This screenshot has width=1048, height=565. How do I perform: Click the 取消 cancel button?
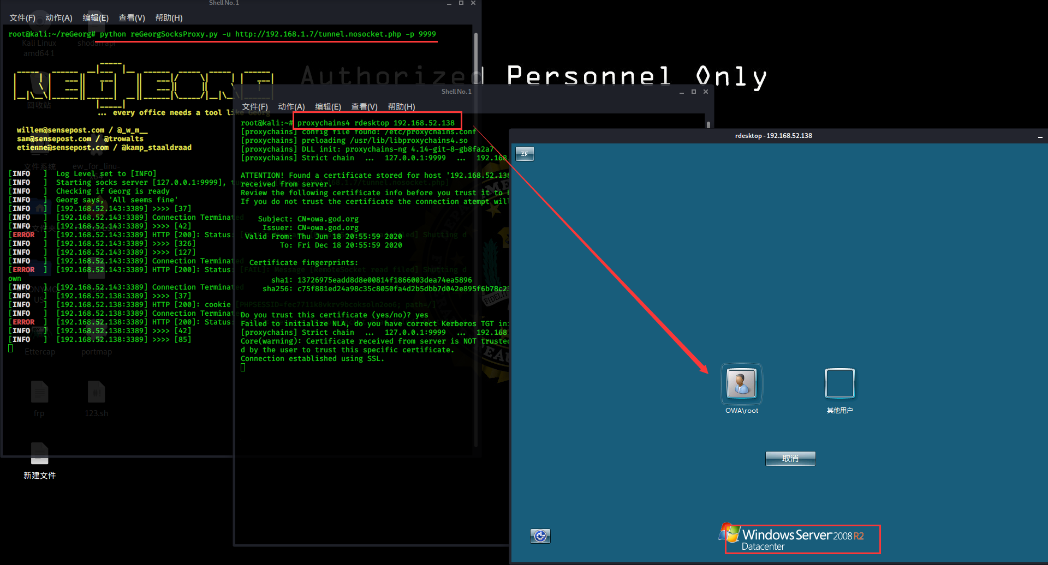tap(790, 459)
